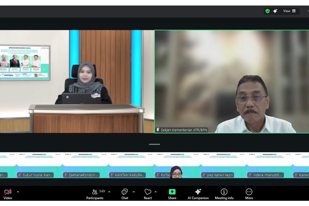Viewport: 309px width, 206px height.
Task: Open the View layout menu
Action: click(x=289, y=11)
